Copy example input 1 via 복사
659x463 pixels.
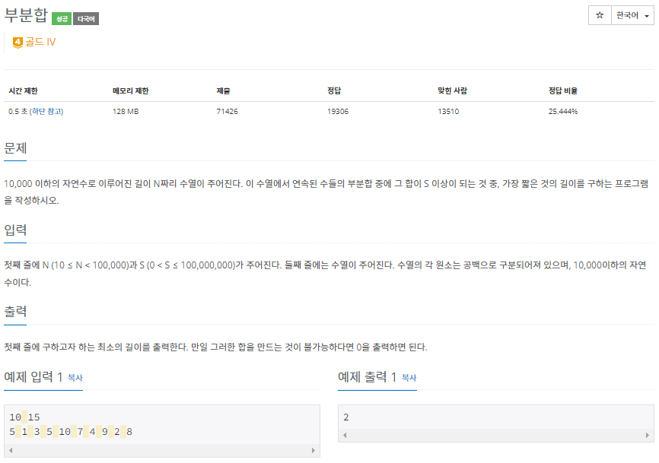[75, 378]
